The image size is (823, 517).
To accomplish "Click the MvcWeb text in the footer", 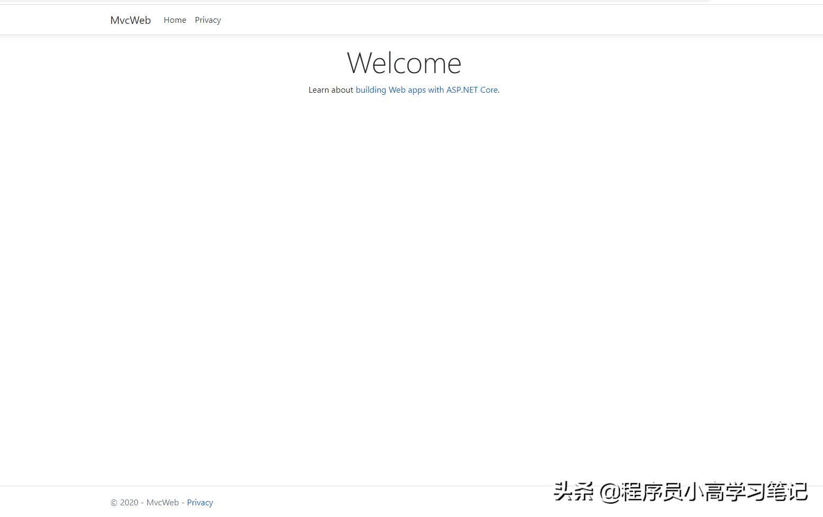I will click(162, 502).
